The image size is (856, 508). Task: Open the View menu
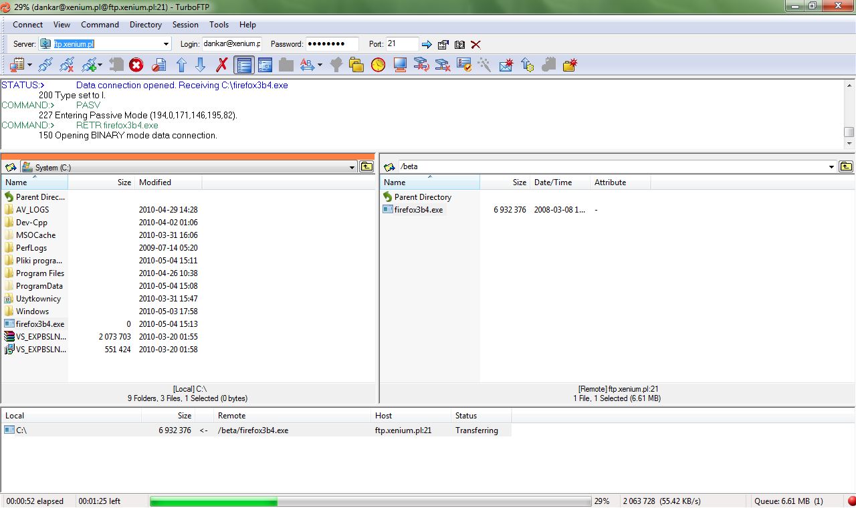(x=62, y=25)
